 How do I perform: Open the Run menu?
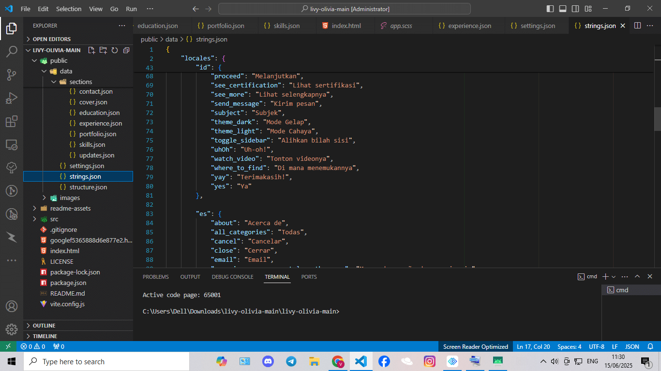click(x=131, y=8)
